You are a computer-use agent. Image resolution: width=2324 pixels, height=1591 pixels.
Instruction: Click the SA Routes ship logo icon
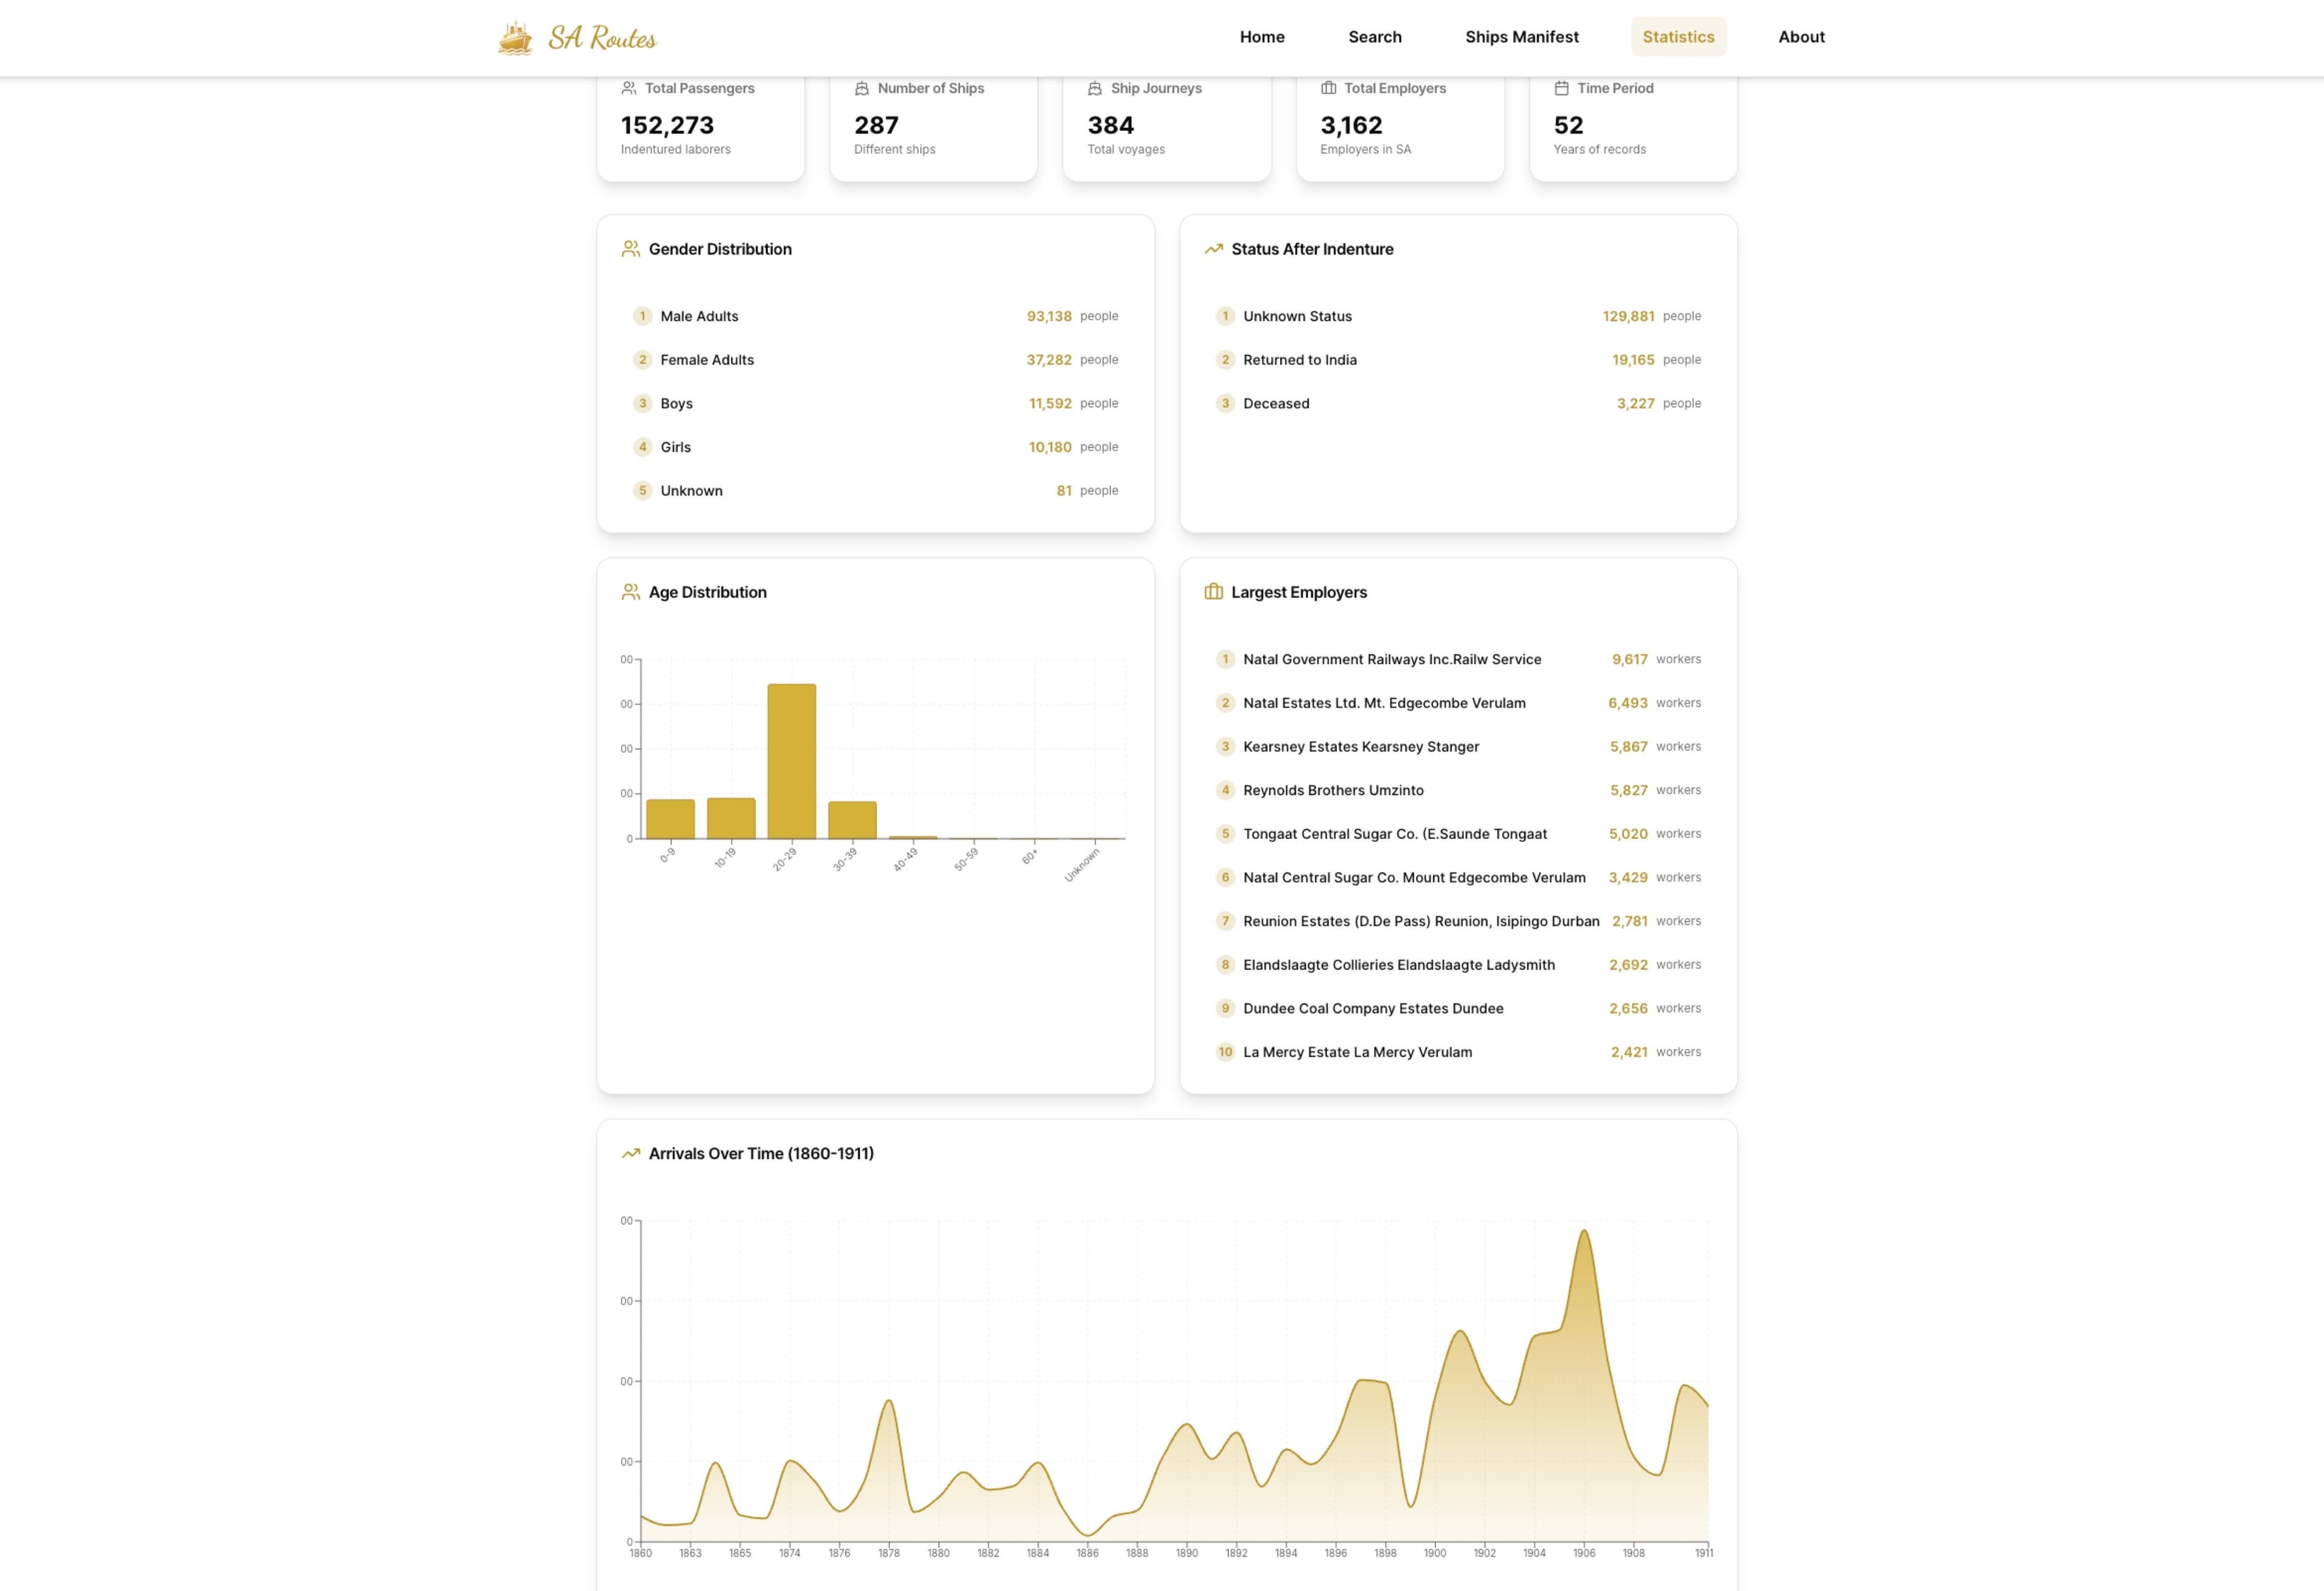(515, 38)
